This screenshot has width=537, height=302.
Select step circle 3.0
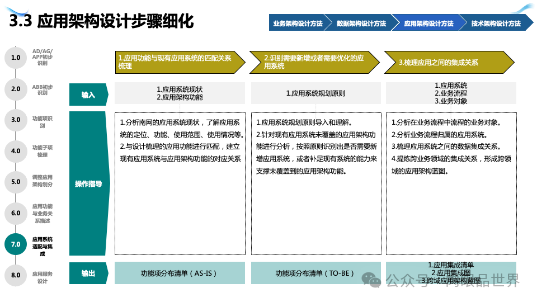click(x=16, y=120)
